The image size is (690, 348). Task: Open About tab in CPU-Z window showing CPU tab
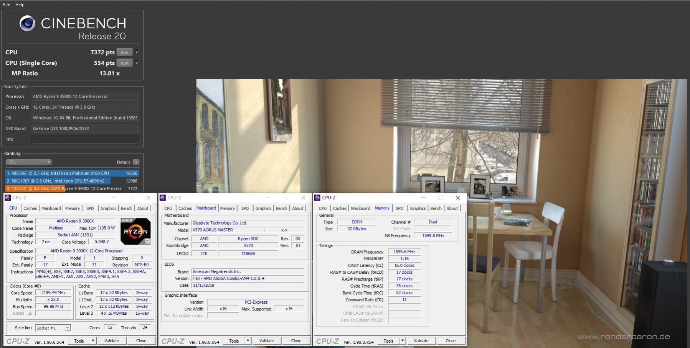coord(143,208)
